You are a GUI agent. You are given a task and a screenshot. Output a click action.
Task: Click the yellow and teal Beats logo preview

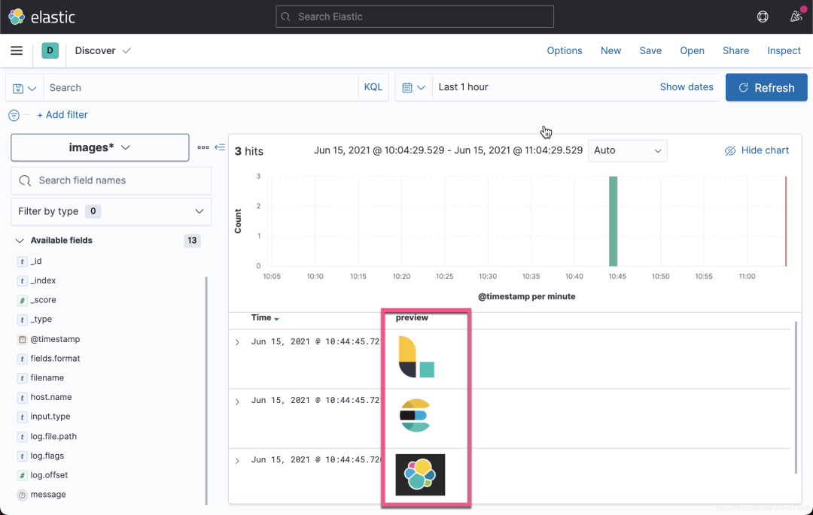tap(416, 356)
